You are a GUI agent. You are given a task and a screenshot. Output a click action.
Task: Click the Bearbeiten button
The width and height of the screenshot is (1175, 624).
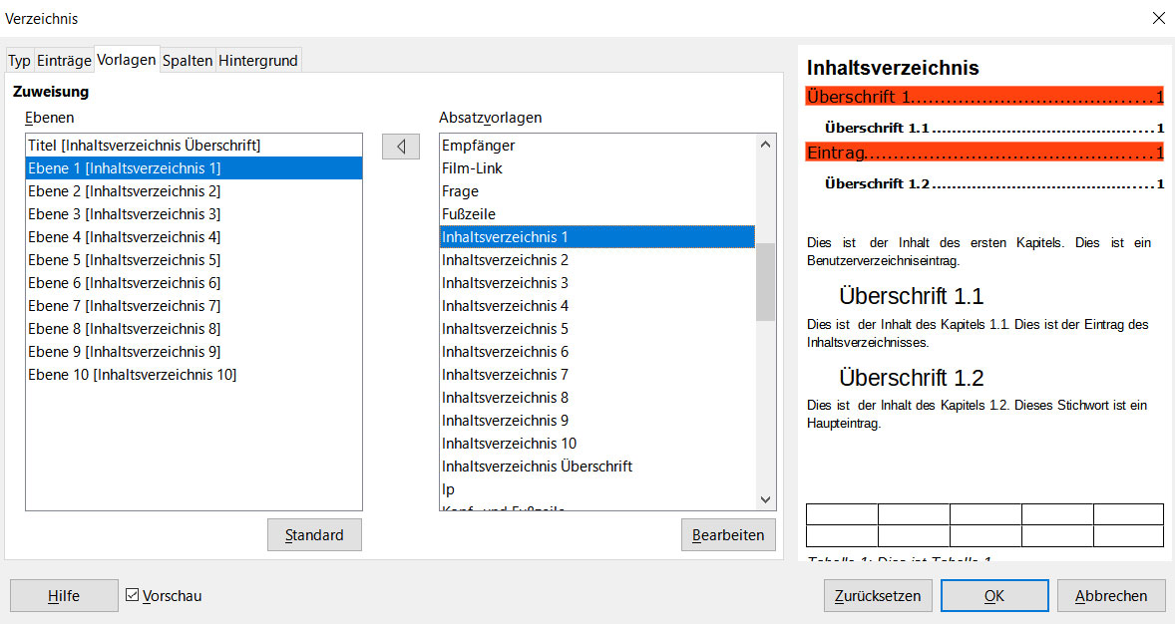pos(727,534)
